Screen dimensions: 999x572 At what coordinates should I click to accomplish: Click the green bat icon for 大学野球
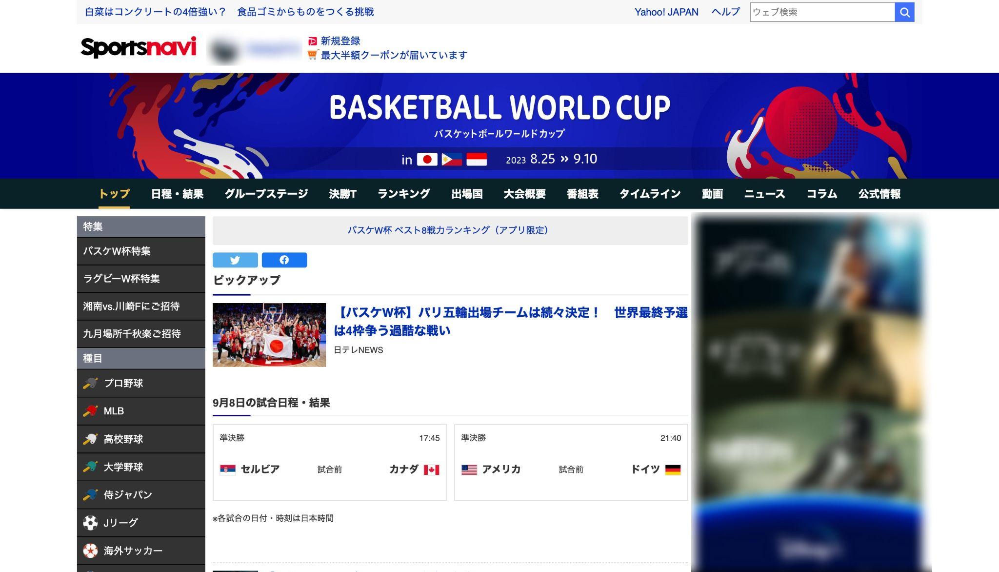[x=90, y=467]
